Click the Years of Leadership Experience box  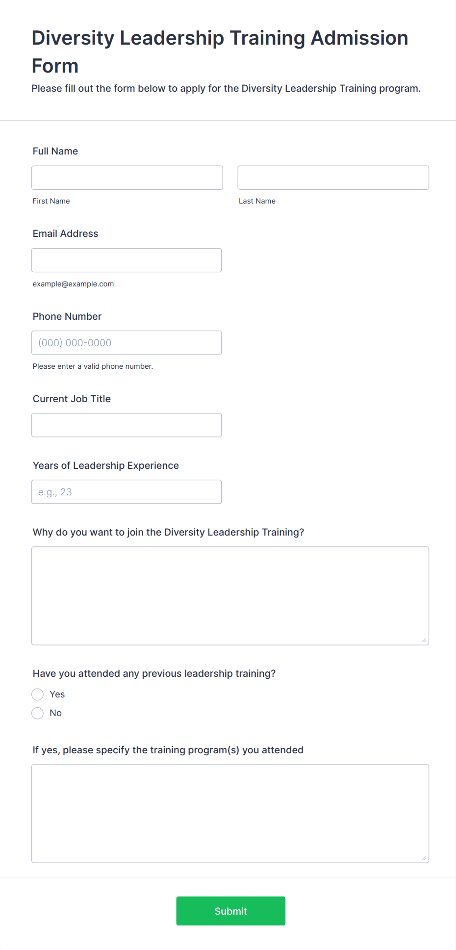click(x=127, y=491)
